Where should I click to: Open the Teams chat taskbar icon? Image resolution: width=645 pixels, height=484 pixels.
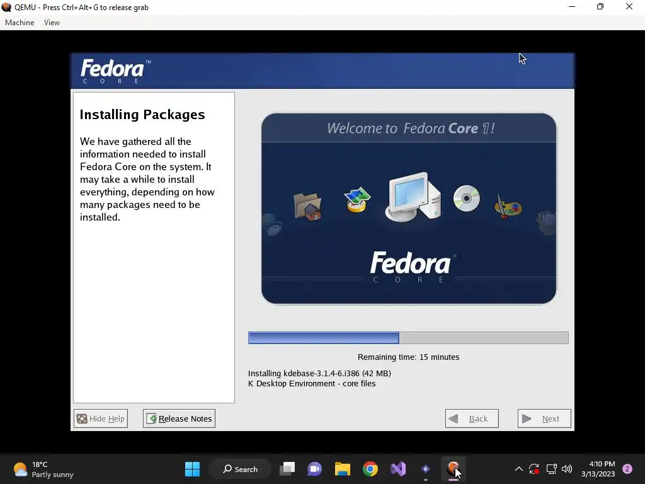point(315,469)
